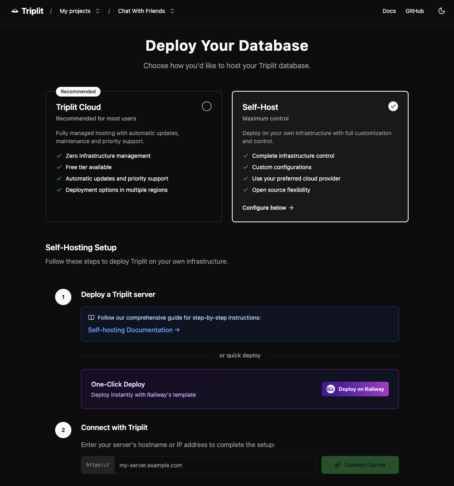This screenshot has height=486, width=454.
Task: Click the Railway logo icon in deploy button
Action: tap(330, 389)
